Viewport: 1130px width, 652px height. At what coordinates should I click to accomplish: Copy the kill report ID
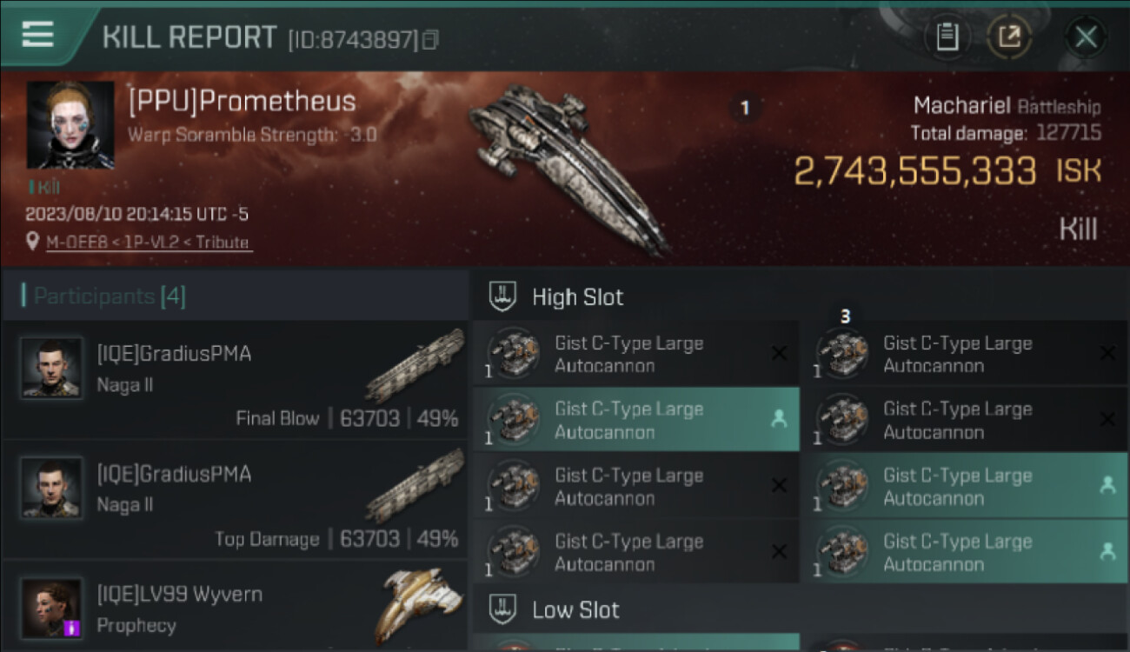(430, 40)
